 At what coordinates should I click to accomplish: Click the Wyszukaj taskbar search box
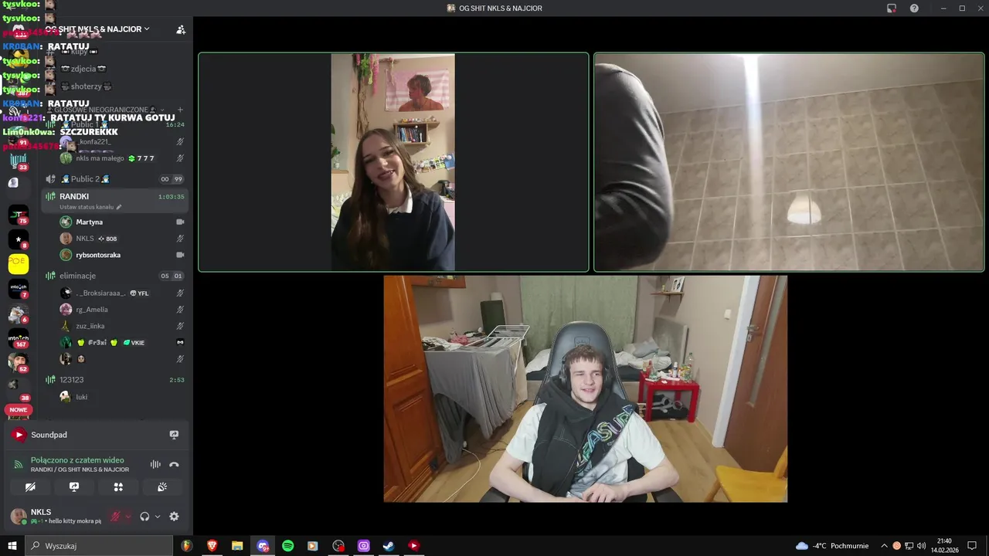[x=99, y=546]
